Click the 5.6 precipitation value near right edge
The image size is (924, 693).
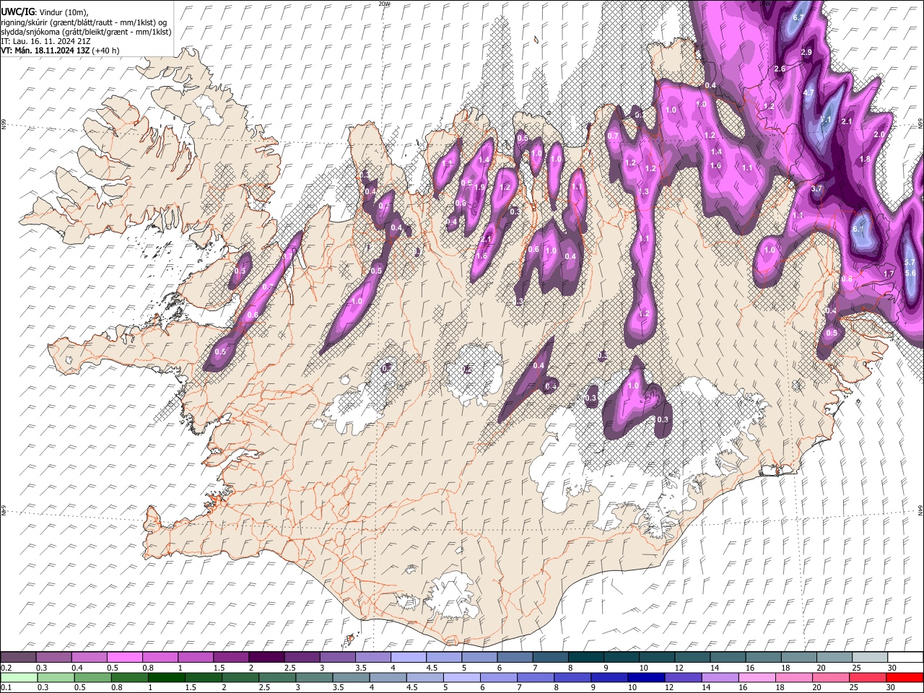(x=910, y=273)
